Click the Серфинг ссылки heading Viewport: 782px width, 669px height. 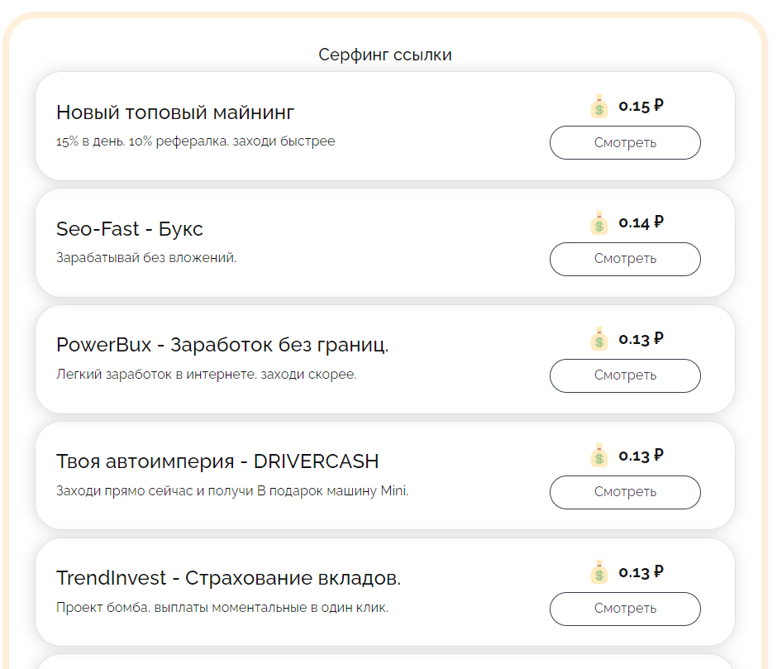coord(385,55)
